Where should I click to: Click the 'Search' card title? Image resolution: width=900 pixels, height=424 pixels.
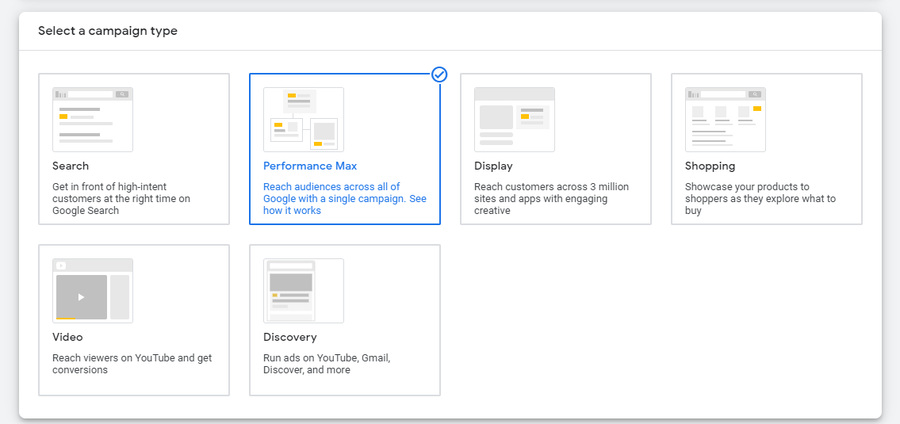point(71,166)
